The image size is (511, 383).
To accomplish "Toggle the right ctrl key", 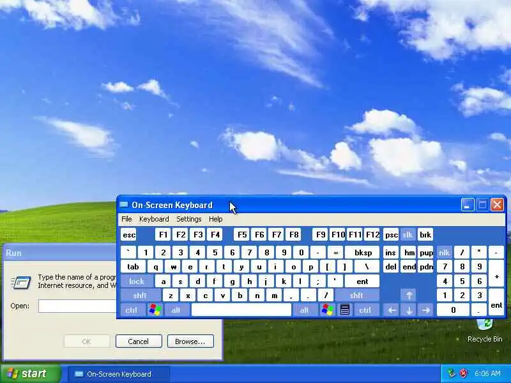I will pyautogui.click(x=367, y=310).
